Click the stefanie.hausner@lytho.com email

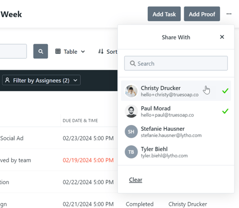[x=171, y=136]
